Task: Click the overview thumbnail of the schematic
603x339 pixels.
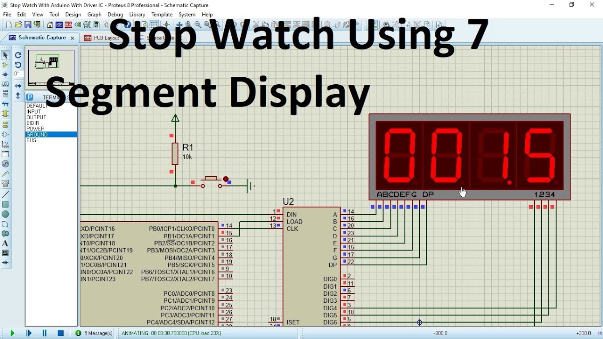Action: [x=51, y=68]
